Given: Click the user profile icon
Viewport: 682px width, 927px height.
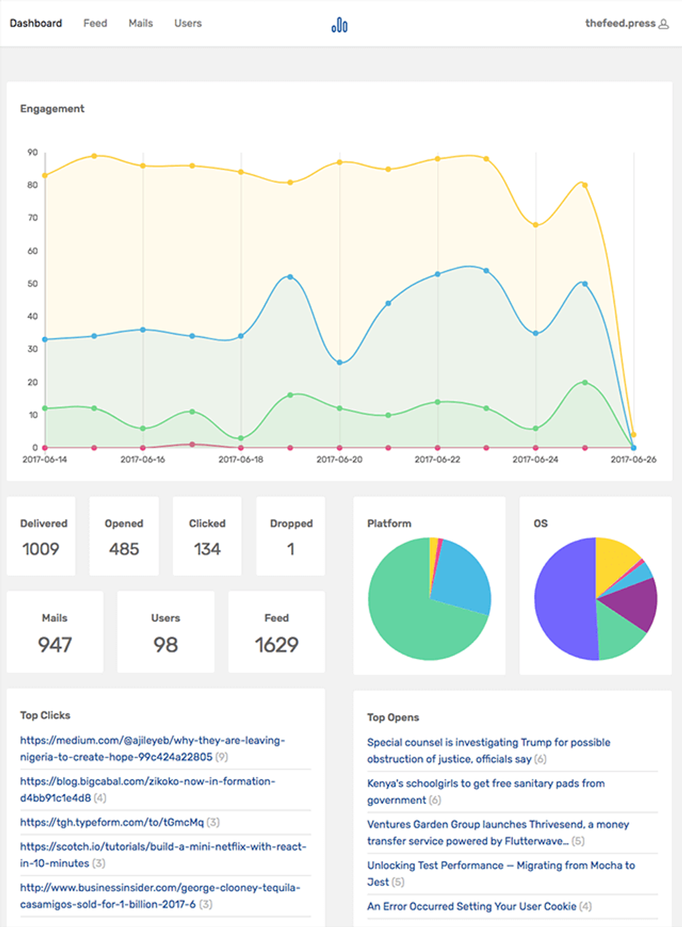Looking at the screenshot, I should 664,24.
